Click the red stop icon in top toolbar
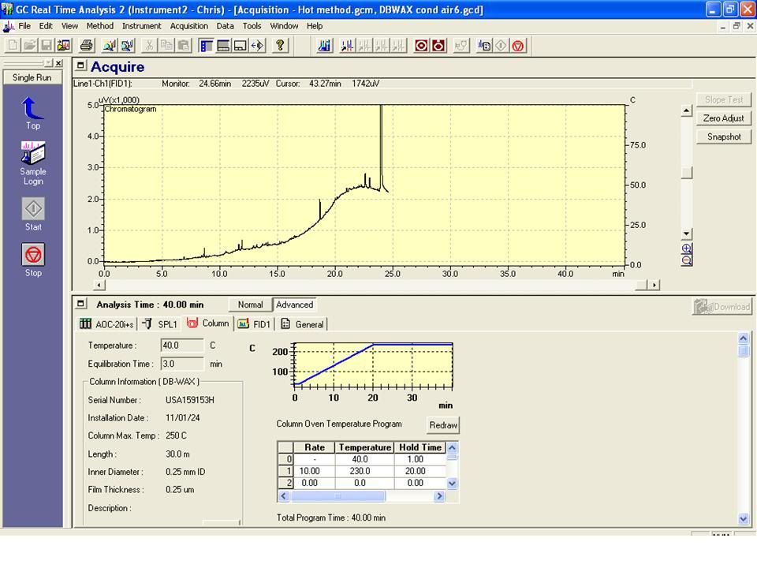This screenshot has height=568, width=757. [x=518, y=46]
